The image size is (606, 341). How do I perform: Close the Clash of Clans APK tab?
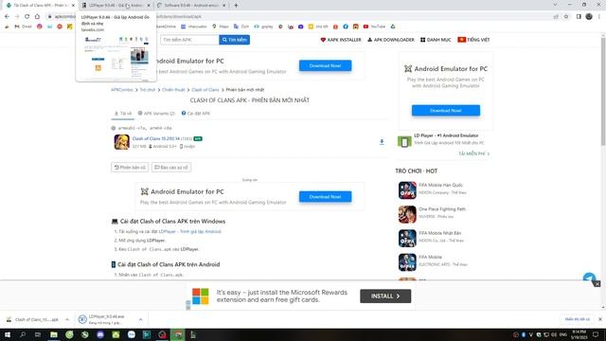tap(73, 6)
